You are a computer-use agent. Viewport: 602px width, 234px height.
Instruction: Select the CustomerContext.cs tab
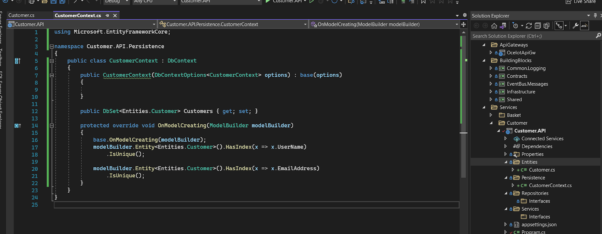coord(78,15)
